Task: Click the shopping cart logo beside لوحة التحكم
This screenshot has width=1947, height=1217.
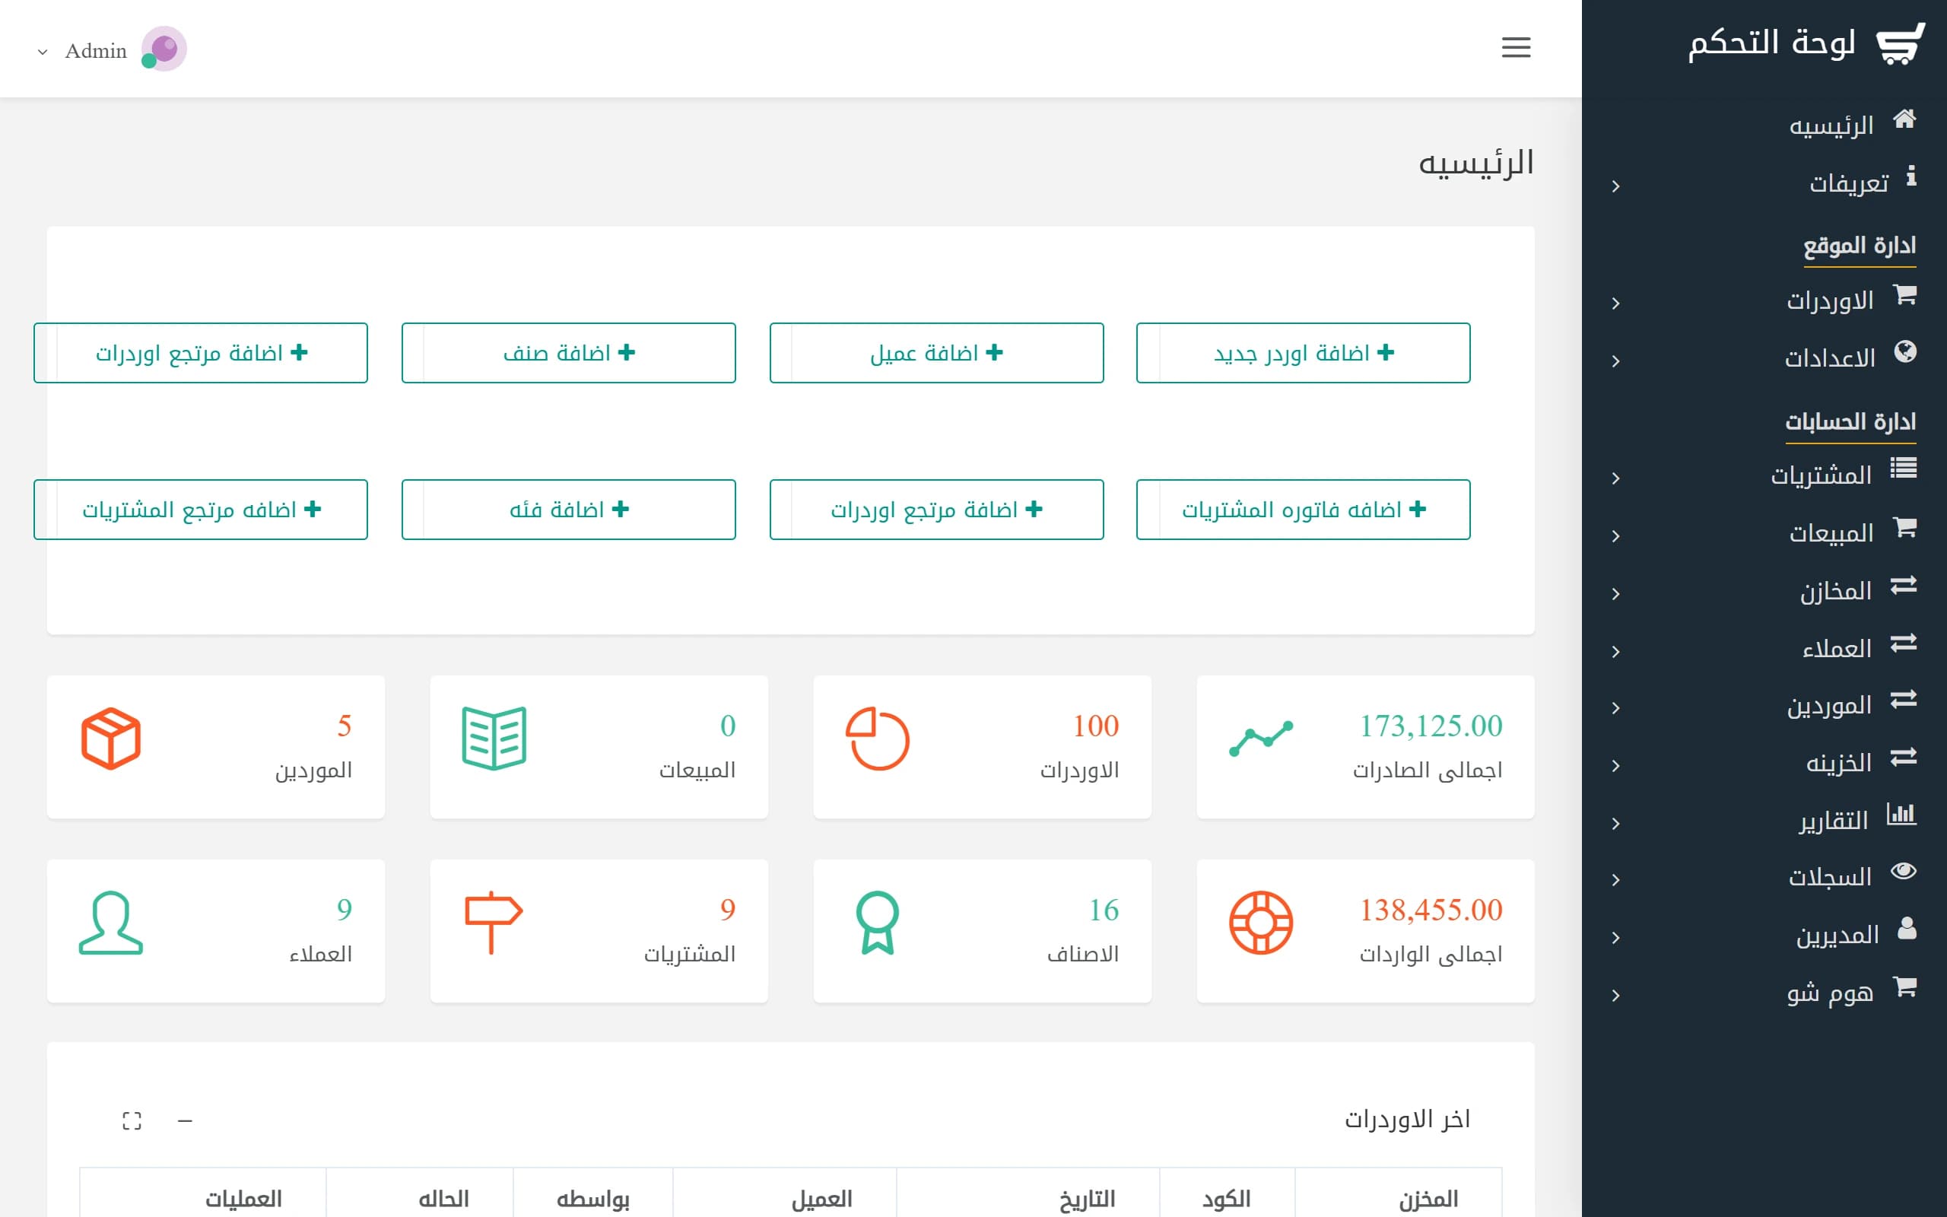Action: click(1901, 44)
